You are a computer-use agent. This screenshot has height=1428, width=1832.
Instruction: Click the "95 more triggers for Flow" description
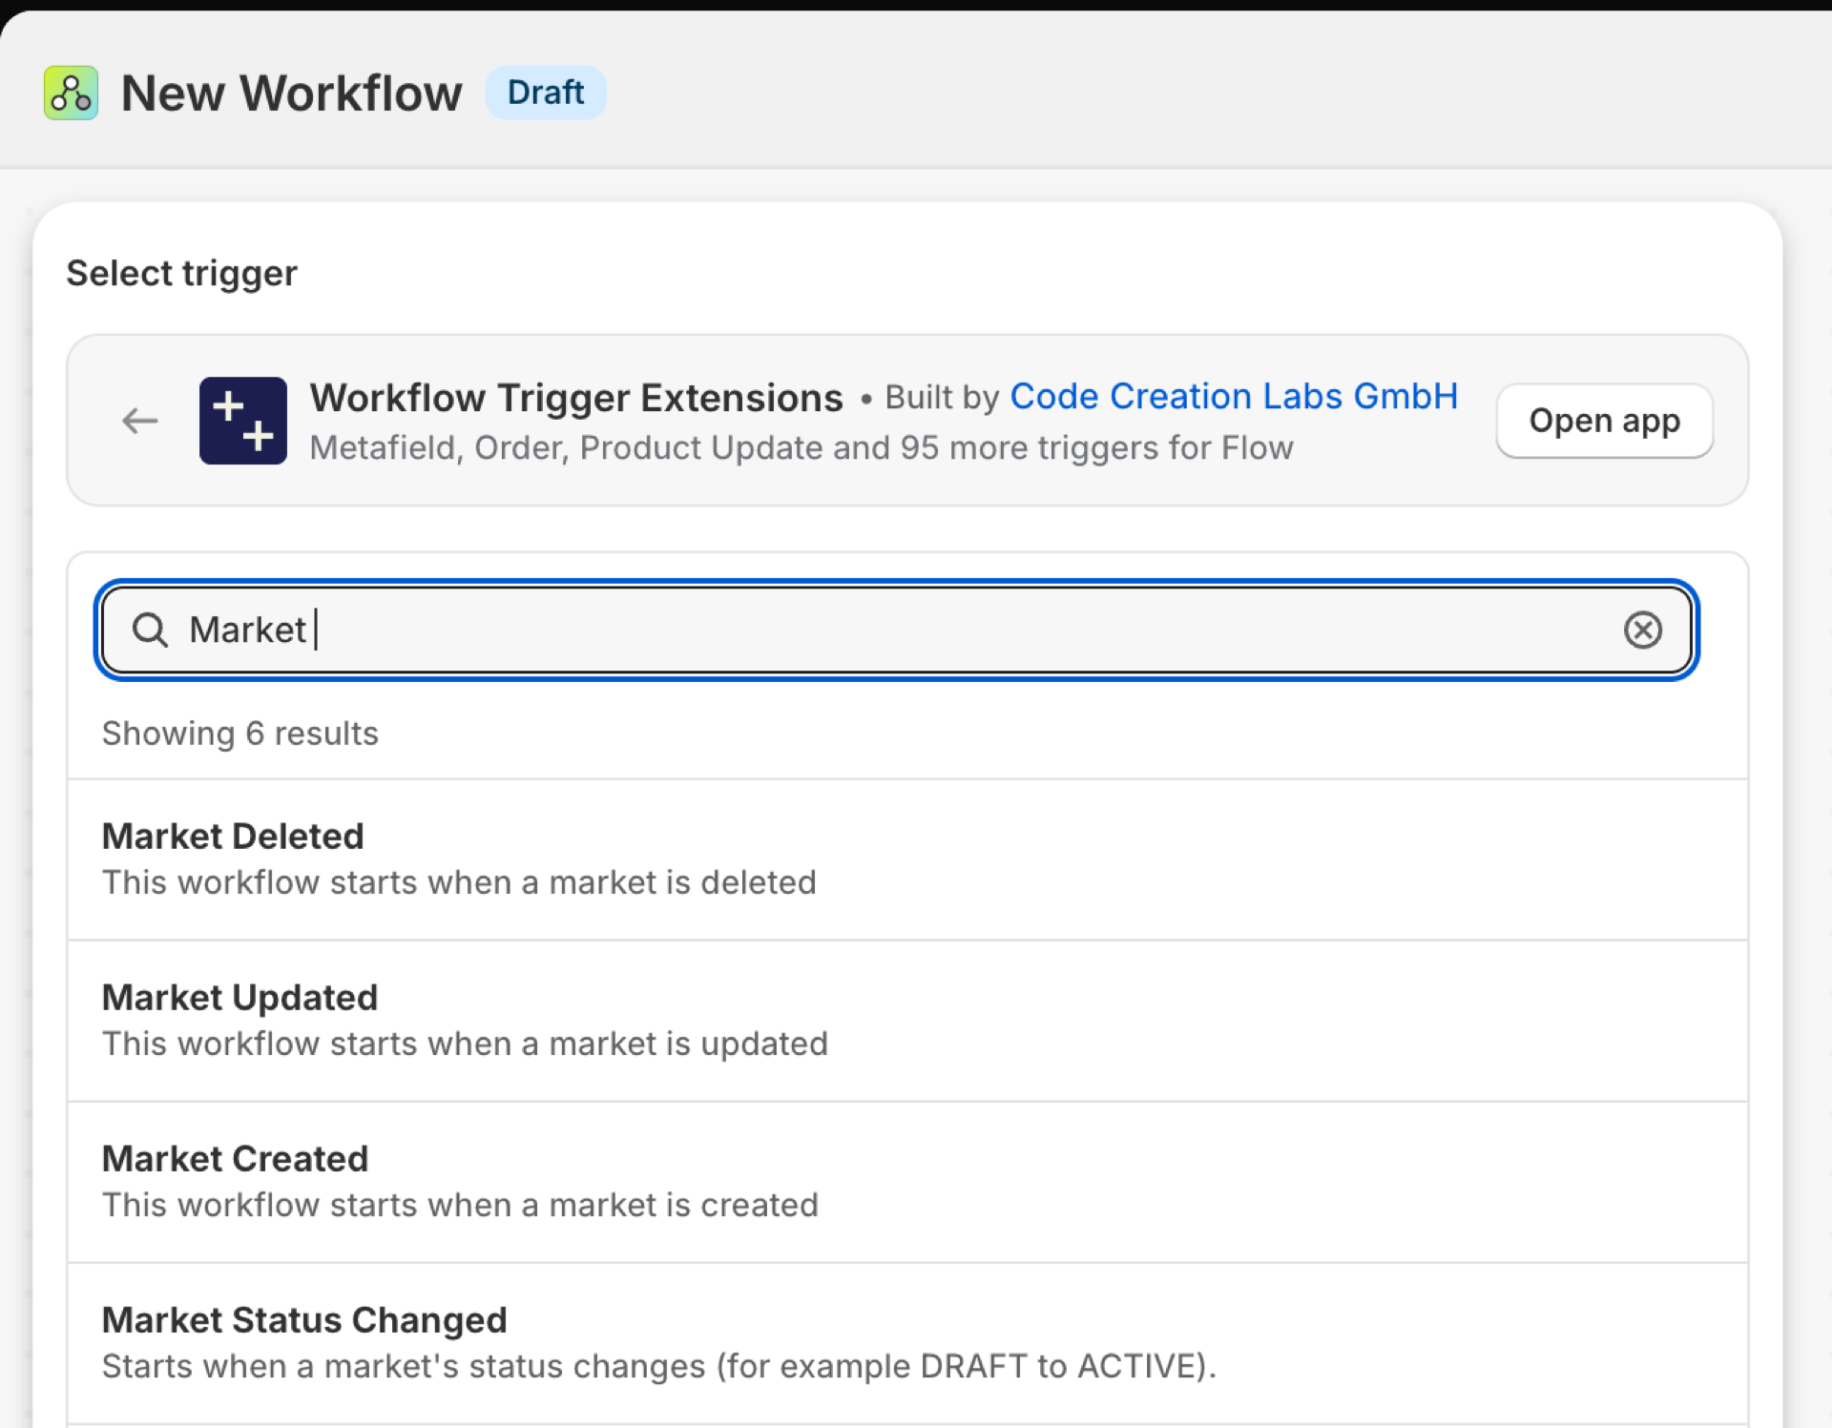click(x=801, y=447)
